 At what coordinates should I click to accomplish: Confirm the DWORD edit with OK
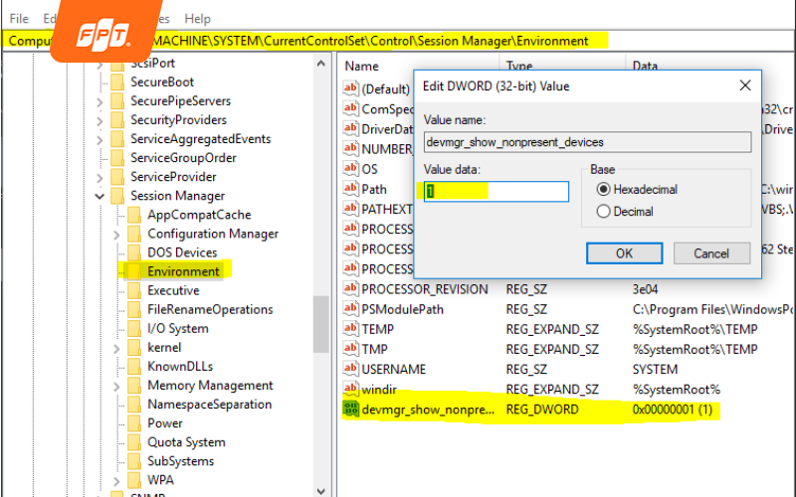pyautogui.click(x=624, y=253)
